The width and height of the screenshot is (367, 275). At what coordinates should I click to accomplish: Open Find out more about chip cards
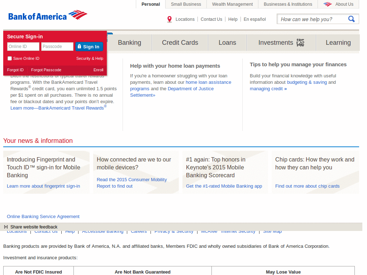(307, 186)
